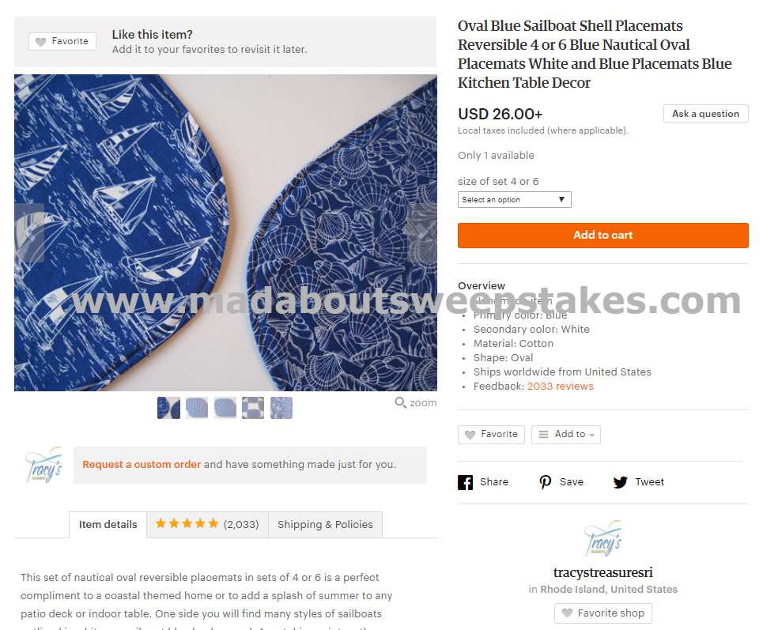Show next product image arrow

422,232
